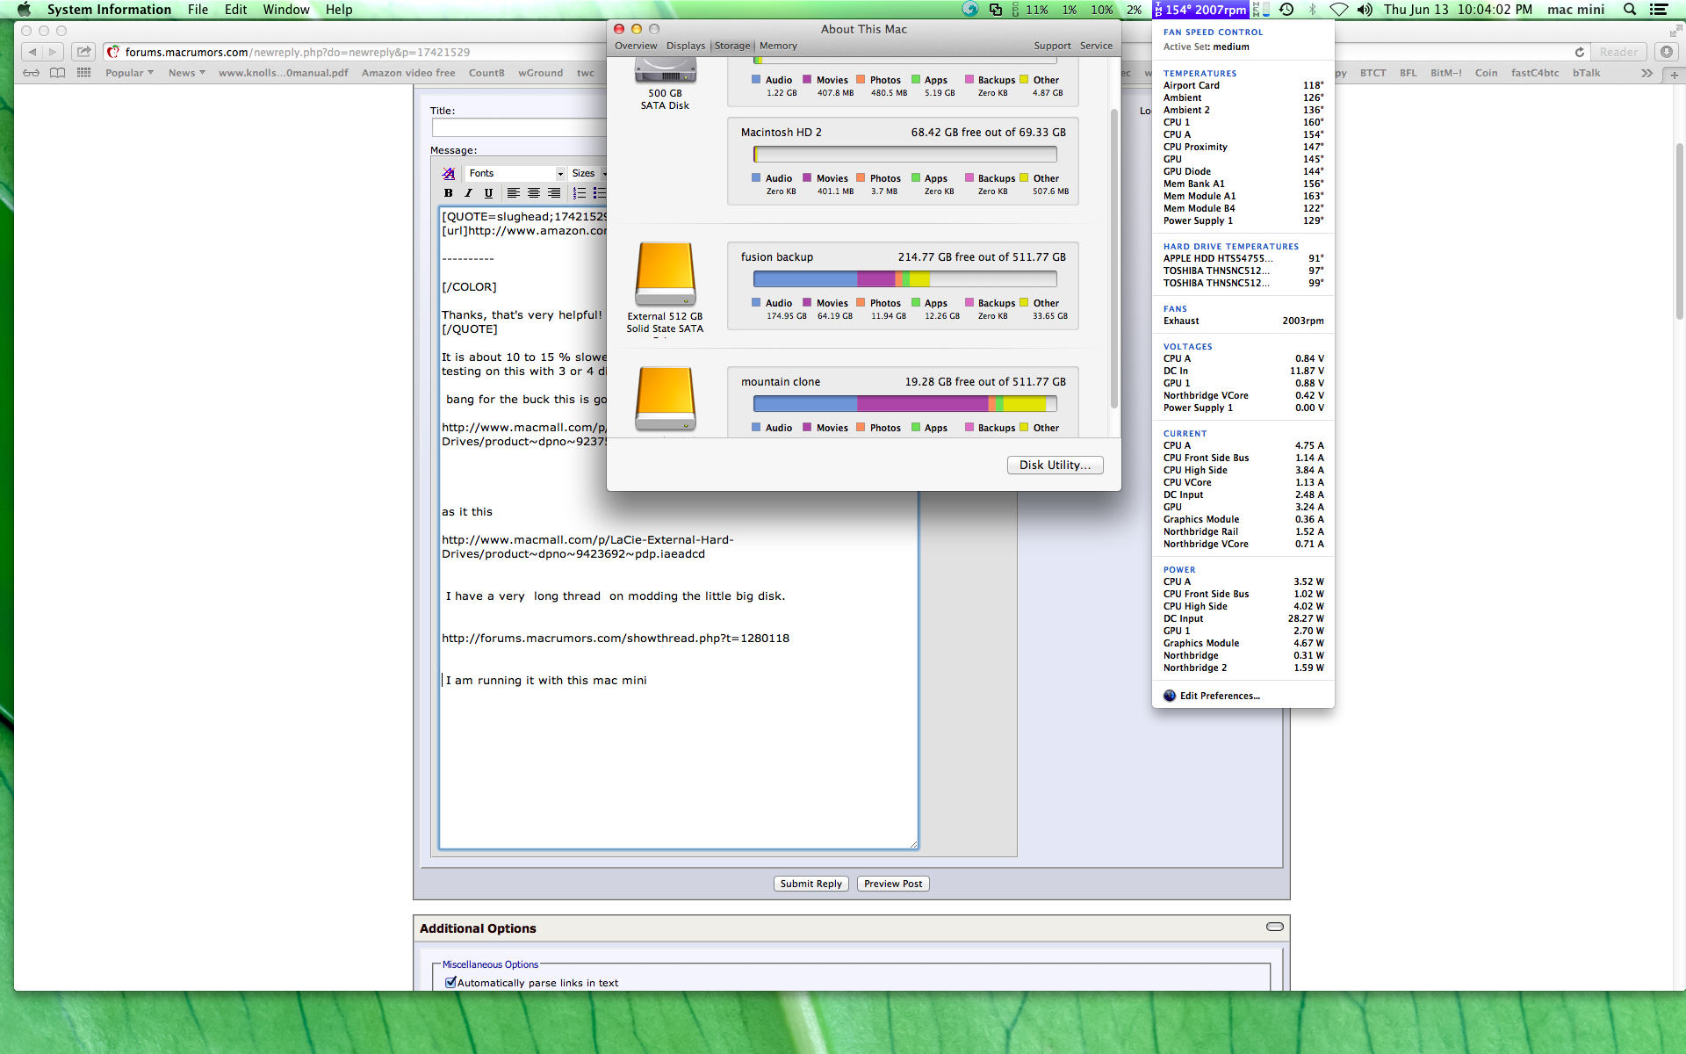
Task: Reload the page in Safari
Action: click(x=1579, y=52)
